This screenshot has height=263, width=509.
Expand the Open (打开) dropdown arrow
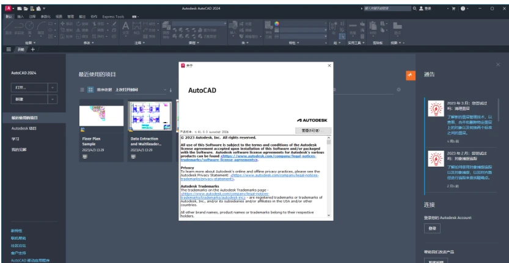[x=53, y=87]
